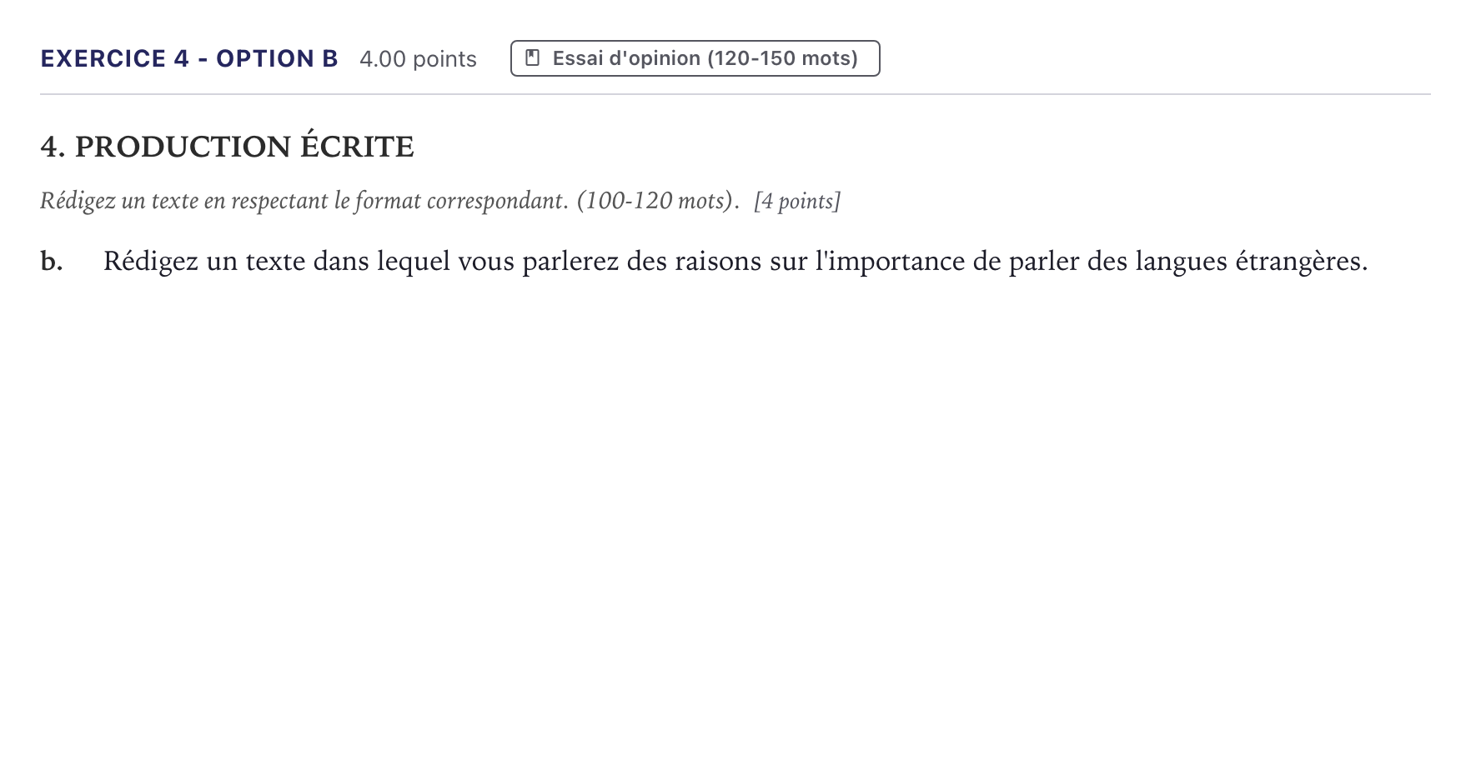Screen dimensions: 1471x775
Task: Click the italic instruction starting with Rédigez un texte
Action: point(390,201)
